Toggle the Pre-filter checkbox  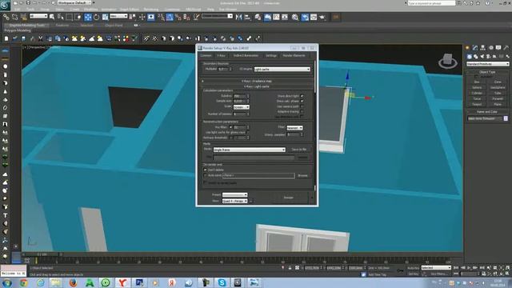(x=230, y=127)
